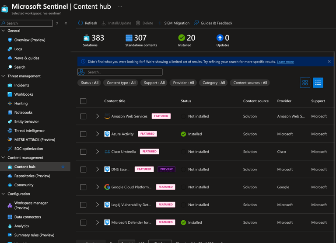Viewport: 336px width, 243px height.
Task: Open the Category filter
Action: (x=213, y=83)
